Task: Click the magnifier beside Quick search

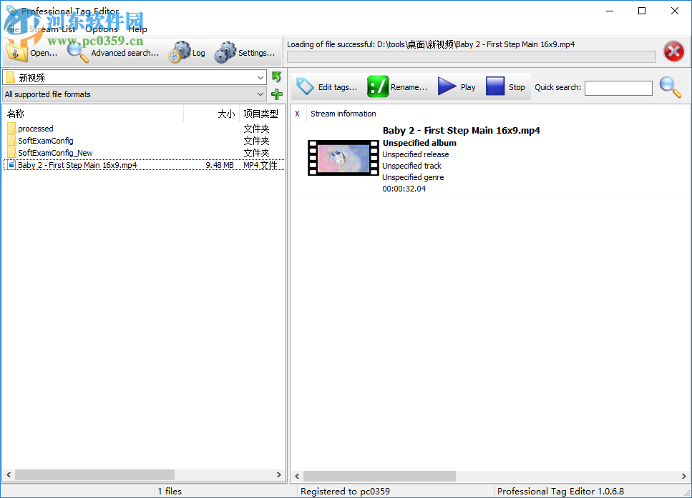Action: [x=670, y=86]
